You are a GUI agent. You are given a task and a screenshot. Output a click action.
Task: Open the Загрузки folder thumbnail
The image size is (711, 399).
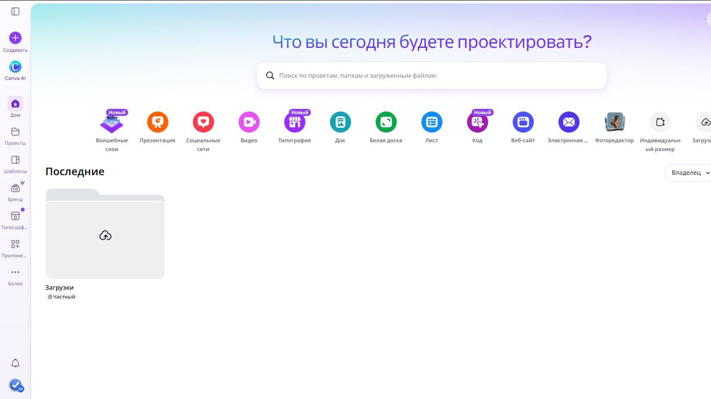click(105, 234)
